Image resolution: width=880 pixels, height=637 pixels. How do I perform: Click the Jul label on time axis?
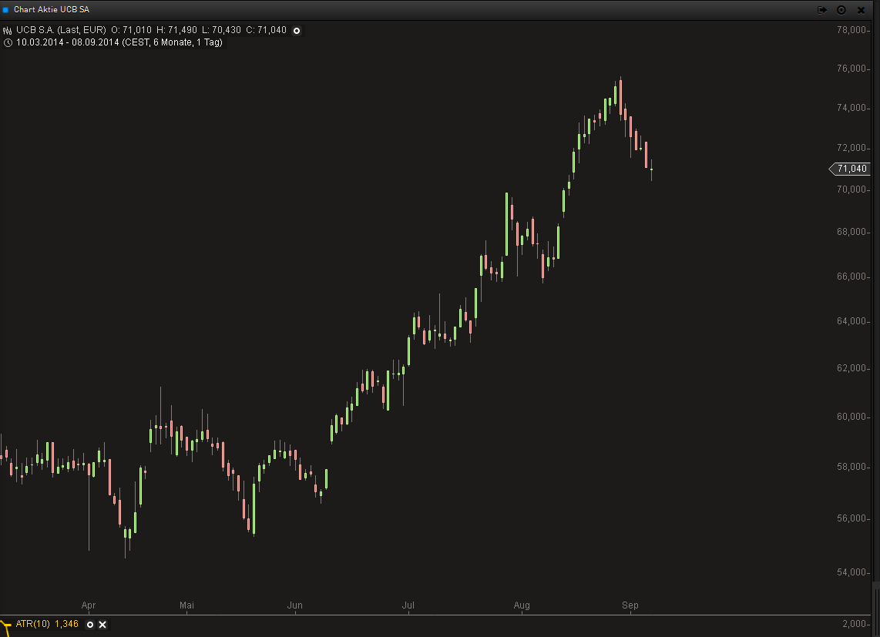pos(408,606)
